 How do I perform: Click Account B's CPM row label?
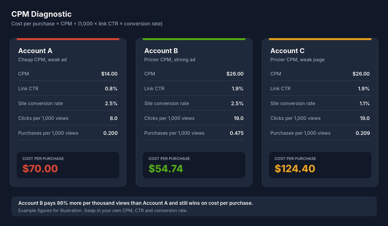(150, 74)
